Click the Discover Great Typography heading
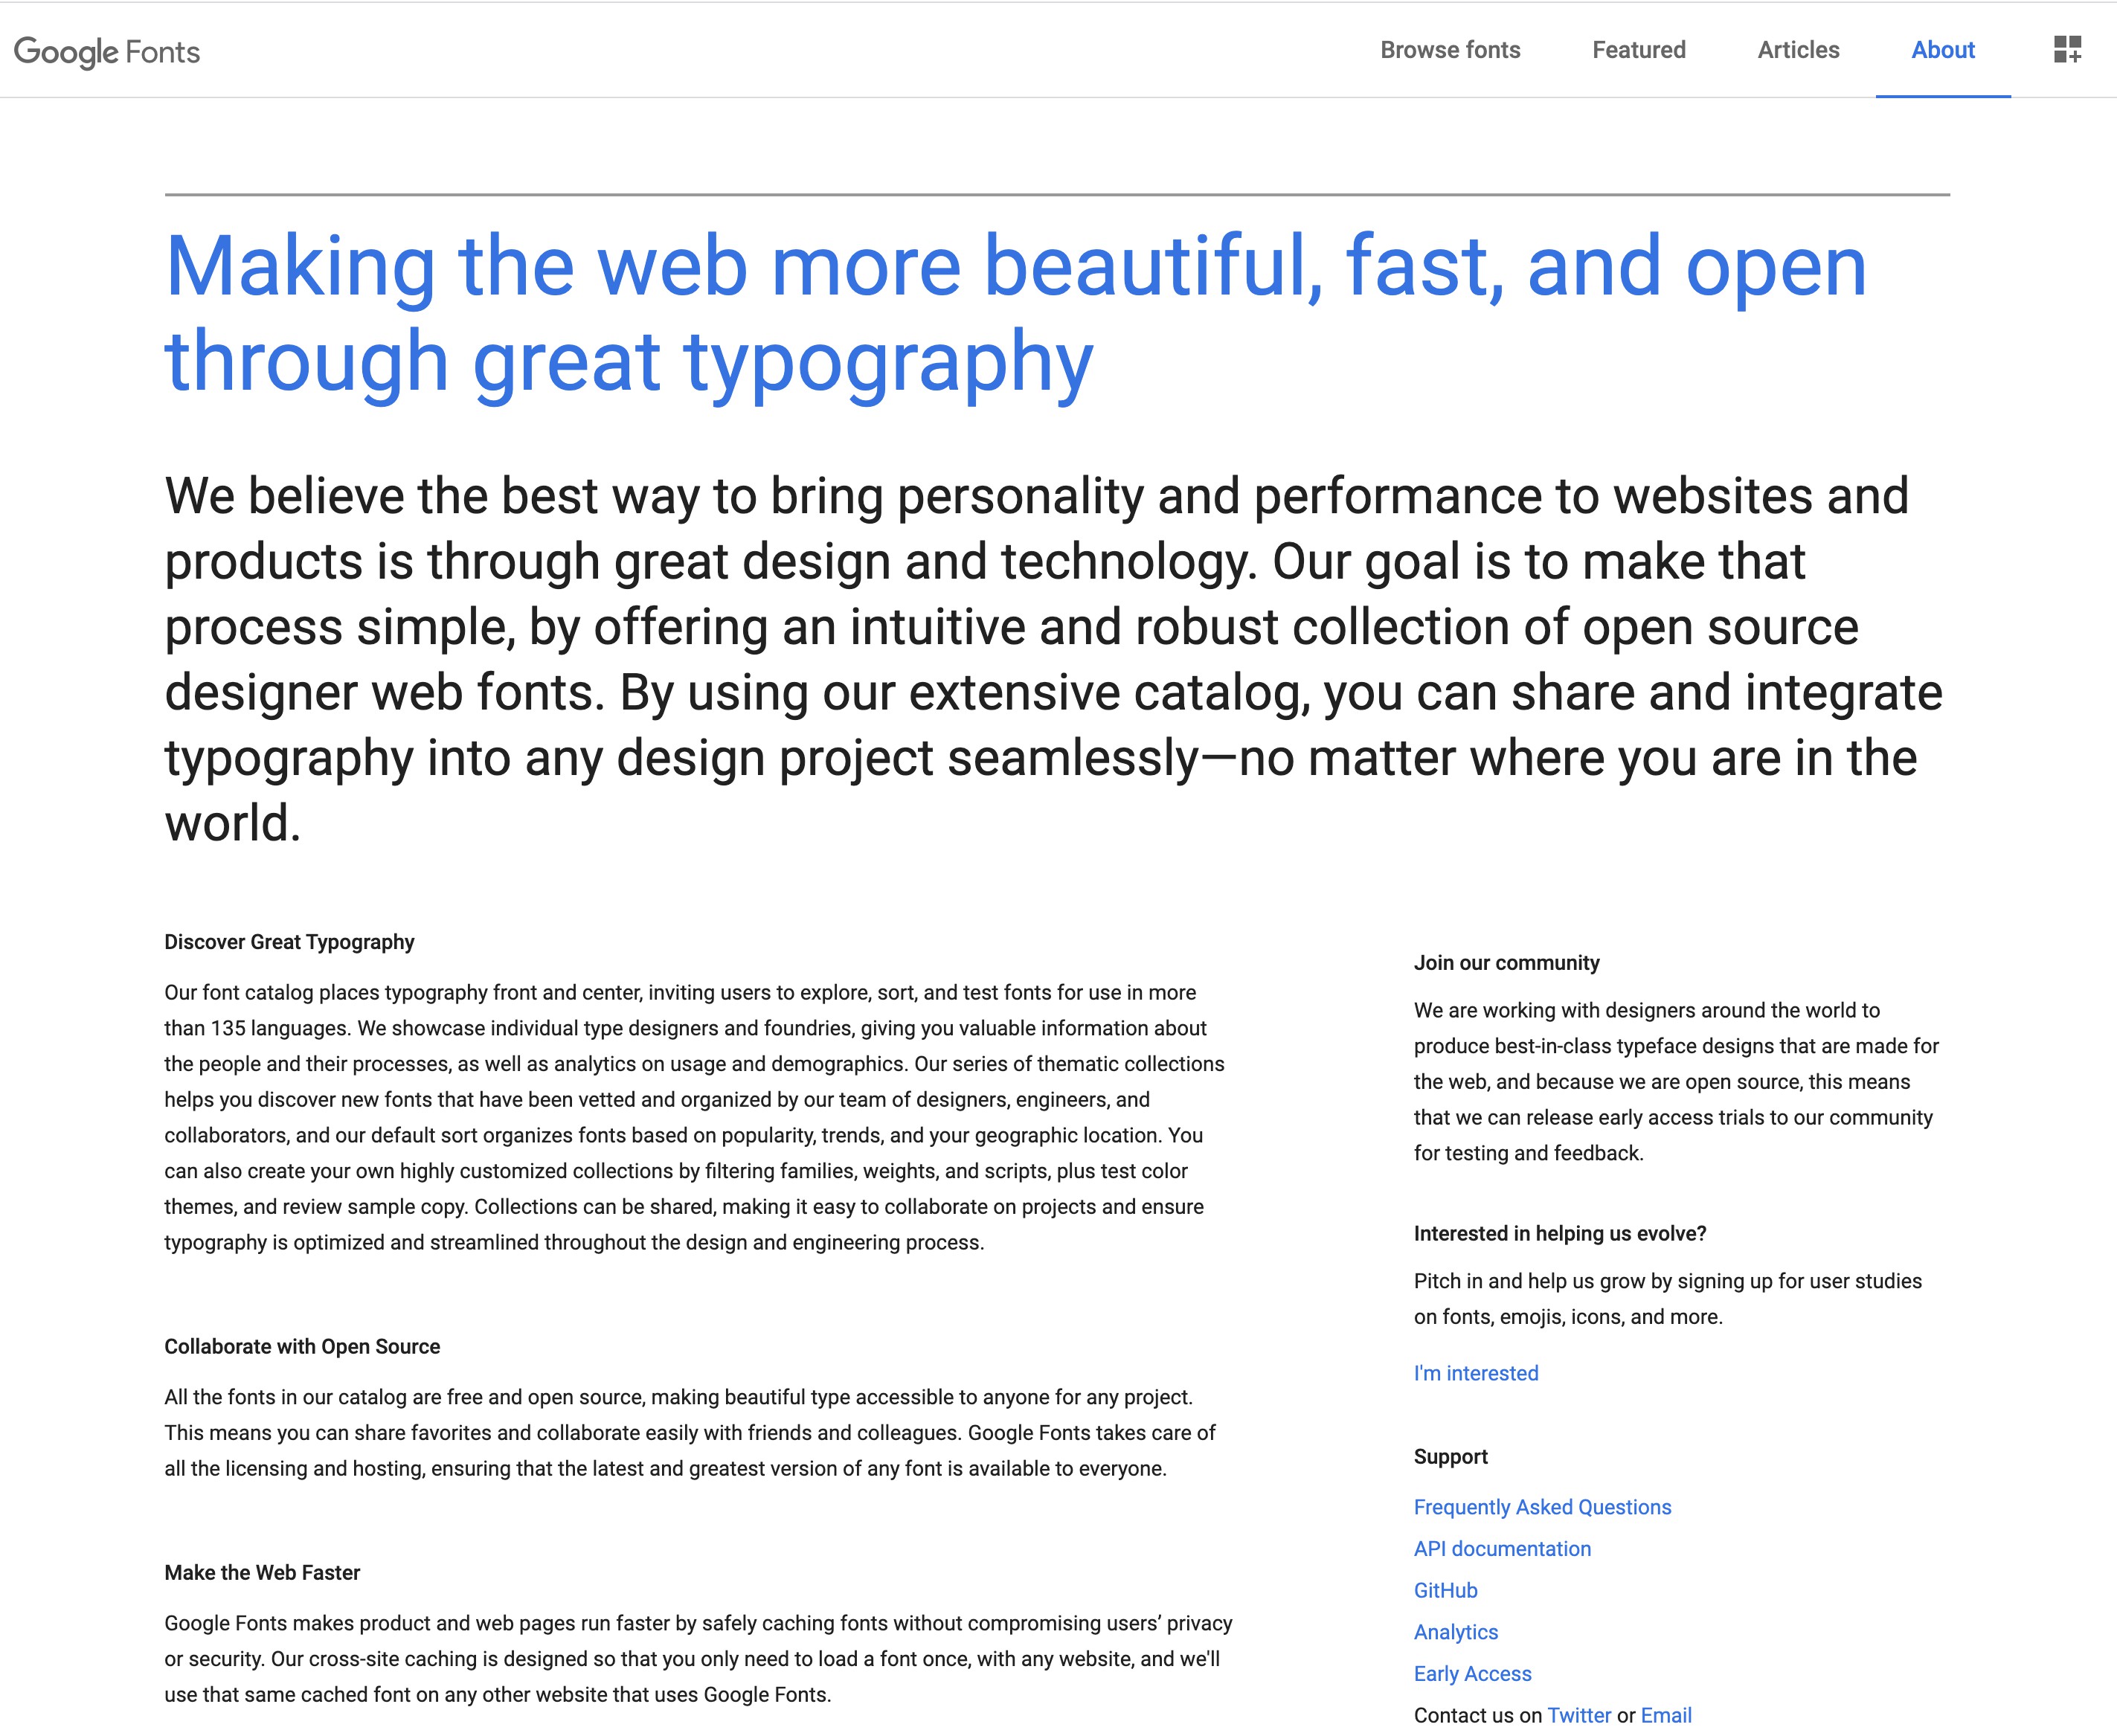Viewport: 2117px width, 1736px height. (289, 942)
